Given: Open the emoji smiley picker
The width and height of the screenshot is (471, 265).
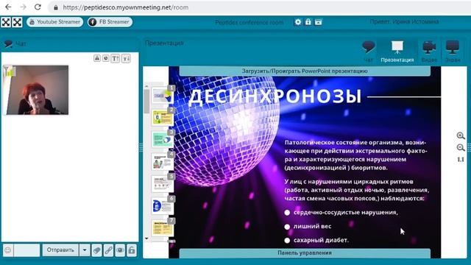Looking at the screenshot, I should 8,250.
